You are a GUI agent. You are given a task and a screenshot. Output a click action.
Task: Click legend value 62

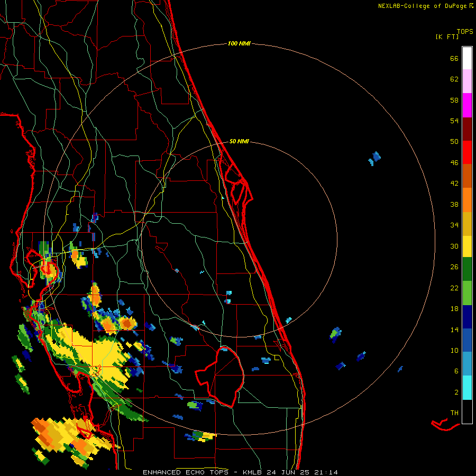pyautogui.click(x=454, y=79)
